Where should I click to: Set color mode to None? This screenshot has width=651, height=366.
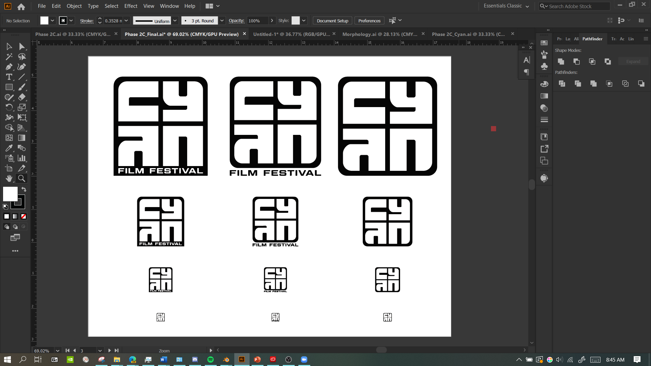tap(23, 216)
